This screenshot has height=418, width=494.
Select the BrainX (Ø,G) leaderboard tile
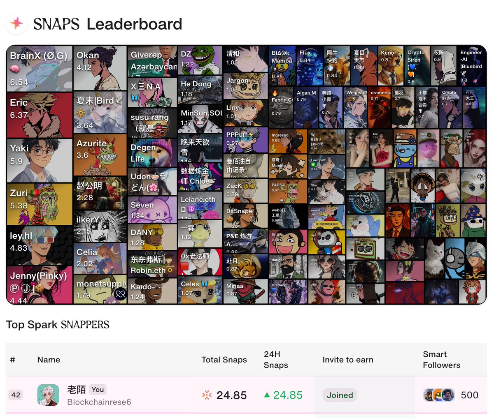[x=40, y=69]
